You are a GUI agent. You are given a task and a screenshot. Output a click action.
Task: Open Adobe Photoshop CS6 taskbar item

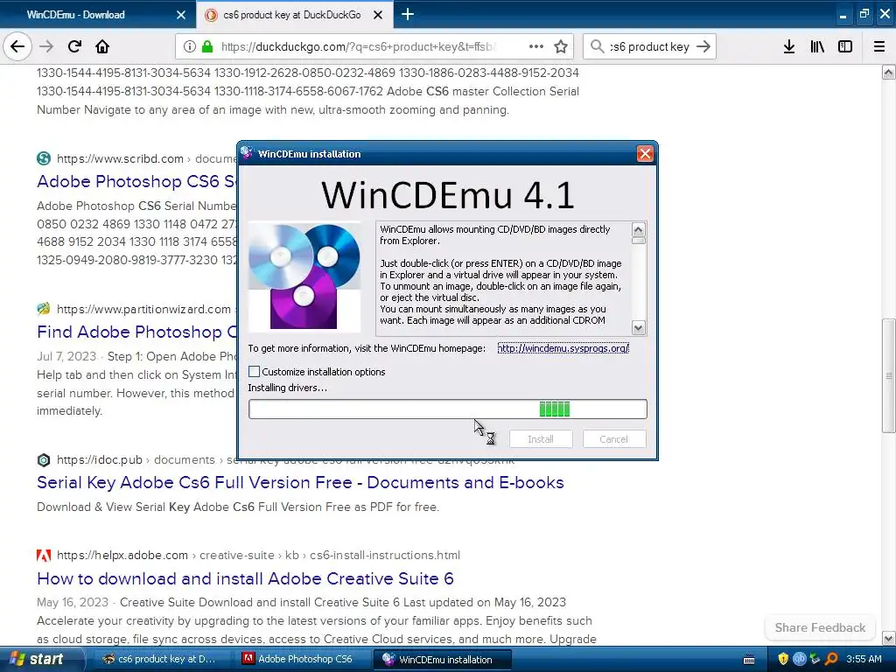pyautogui.click(x=302, y=659)
